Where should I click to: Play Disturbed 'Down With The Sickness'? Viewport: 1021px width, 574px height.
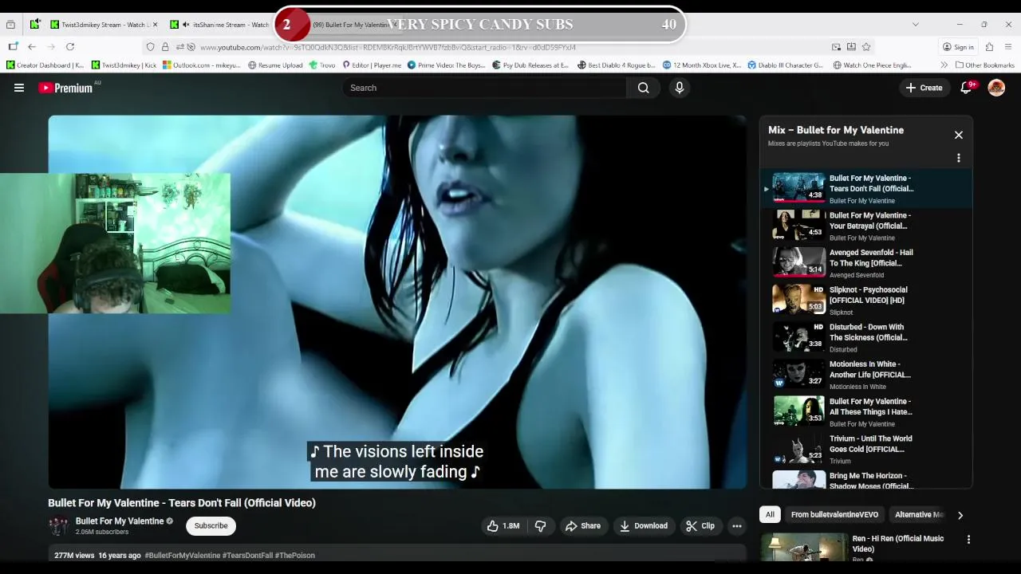coord(865,337)
